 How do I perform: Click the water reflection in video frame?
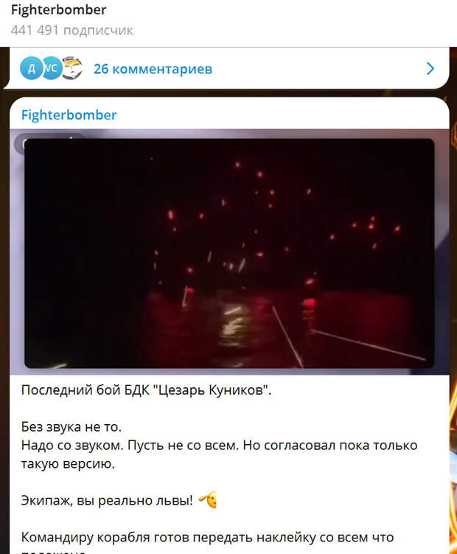(x=231, y=327)
